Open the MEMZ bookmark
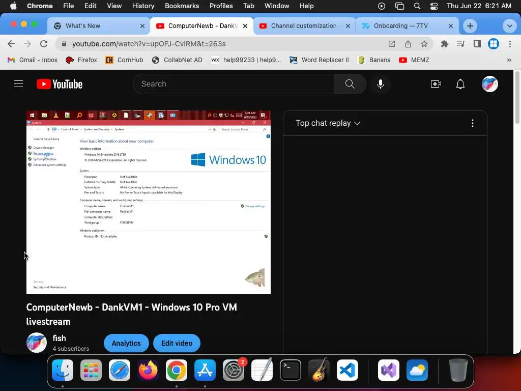The height and width of the screenshot is (391, 521). 414,60
